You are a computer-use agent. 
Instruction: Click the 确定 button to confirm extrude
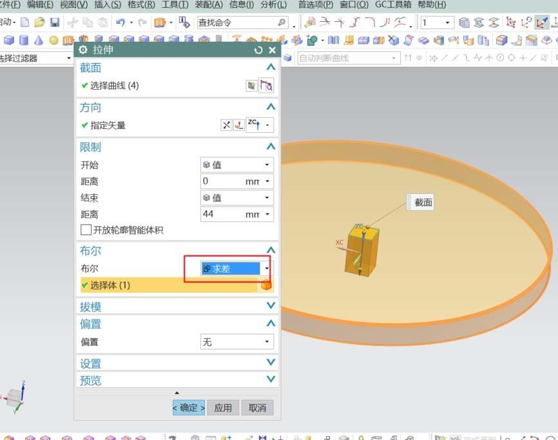pyautogui.click(x=188, y=407)
